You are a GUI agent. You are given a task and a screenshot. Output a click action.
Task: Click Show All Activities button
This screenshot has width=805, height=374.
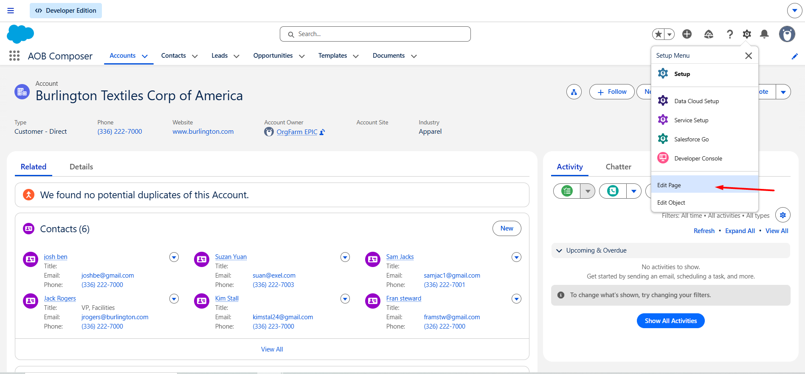click(x=671, y=321)
